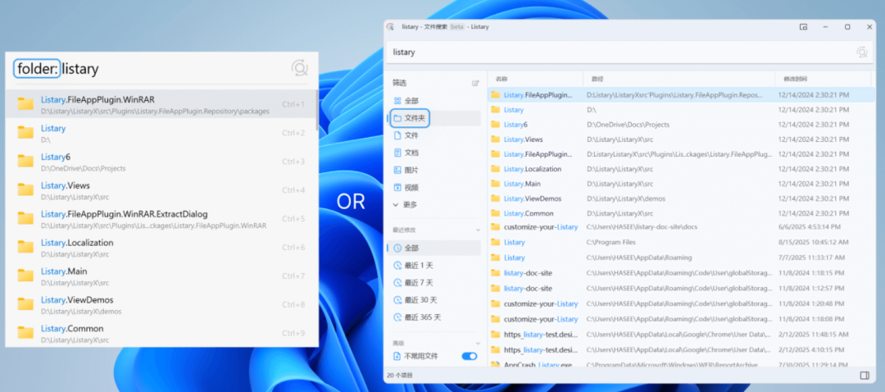Select the Listary row modified 7/7/2025
885x392 pixels.
(681, 258)
